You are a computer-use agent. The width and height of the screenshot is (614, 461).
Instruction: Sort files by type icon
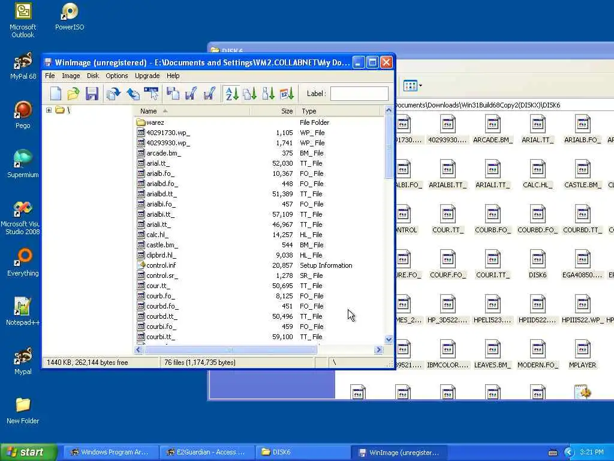250,94
